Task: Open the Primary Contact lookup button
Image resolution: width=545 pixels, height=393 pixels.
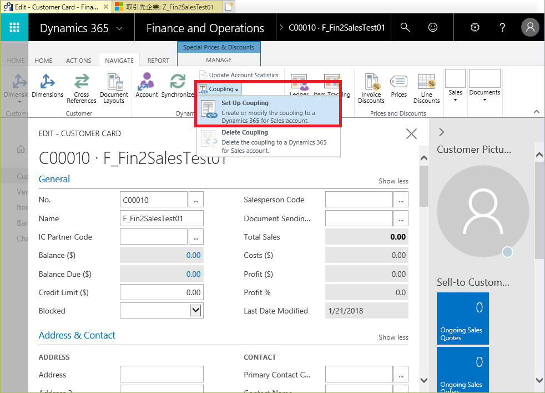Action: point(401,375)
